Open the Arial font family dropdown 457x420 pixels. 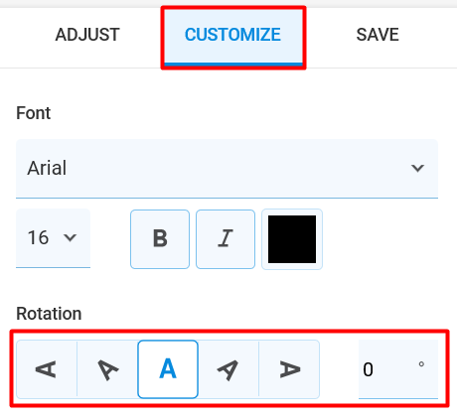pos(227,169)
